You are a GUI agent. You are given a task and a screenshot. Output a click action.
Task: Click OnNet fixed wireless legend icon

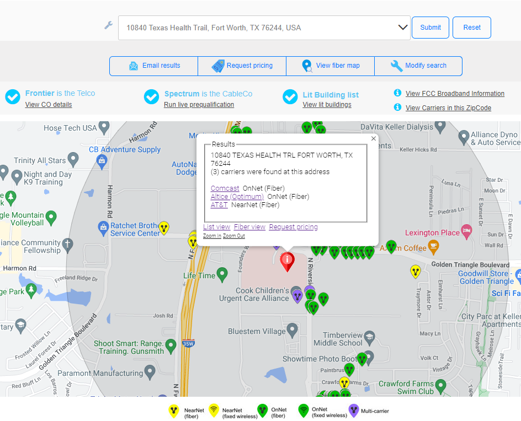[x=304, y=411]
